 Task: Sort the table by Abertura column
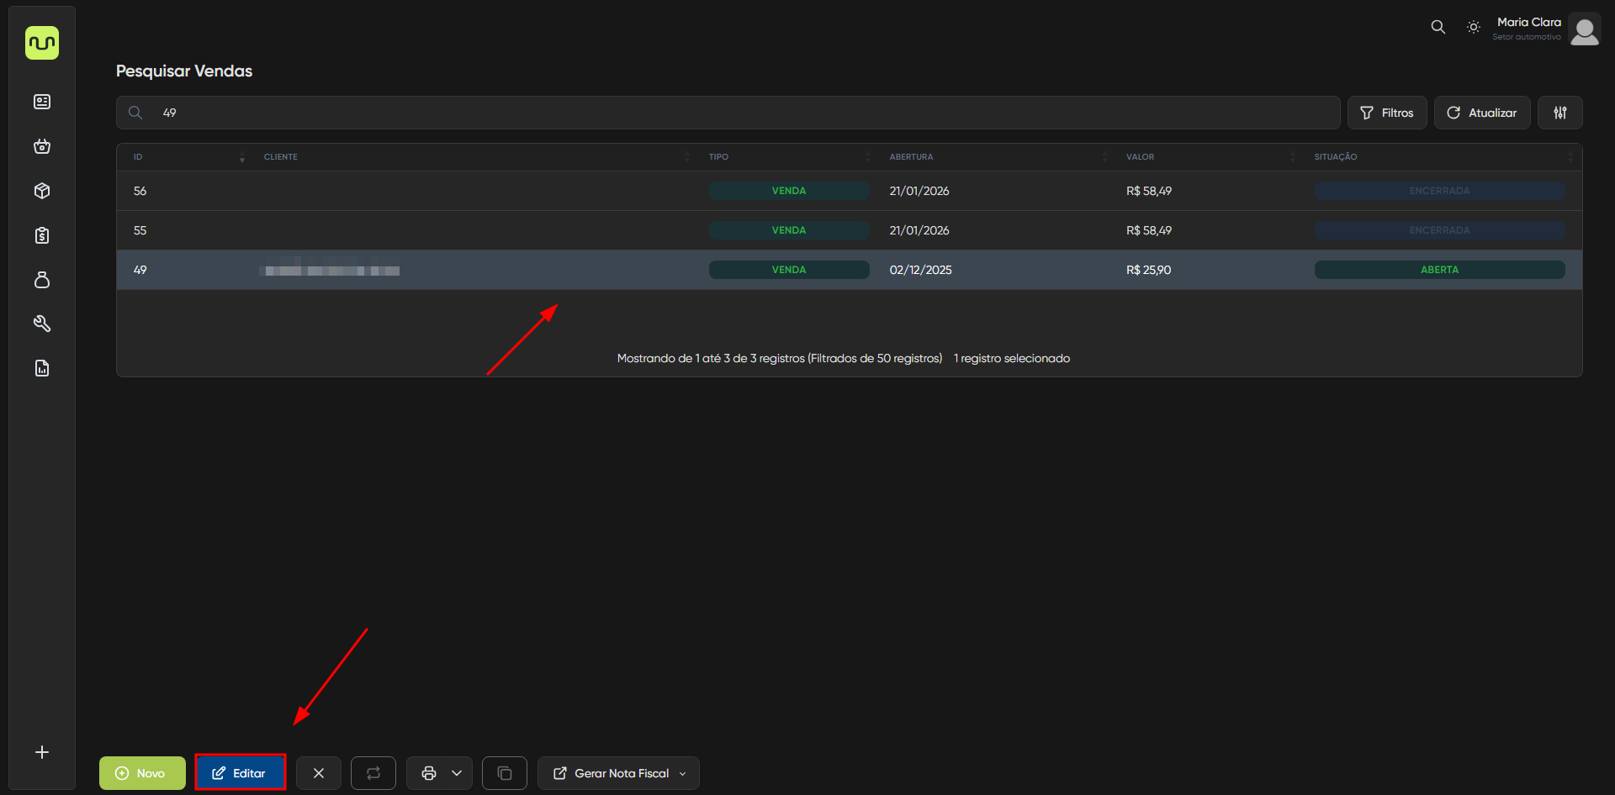tap(911, 157)
